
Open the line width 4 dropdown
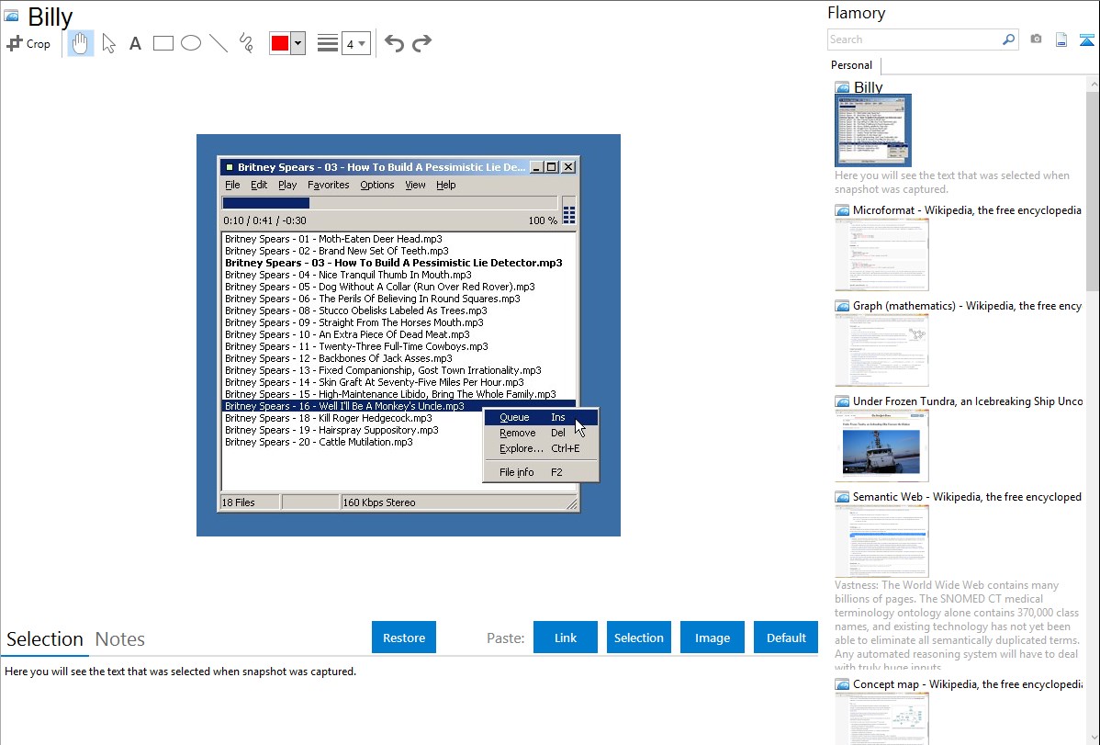pyautogui.click(x=355, y=43)
